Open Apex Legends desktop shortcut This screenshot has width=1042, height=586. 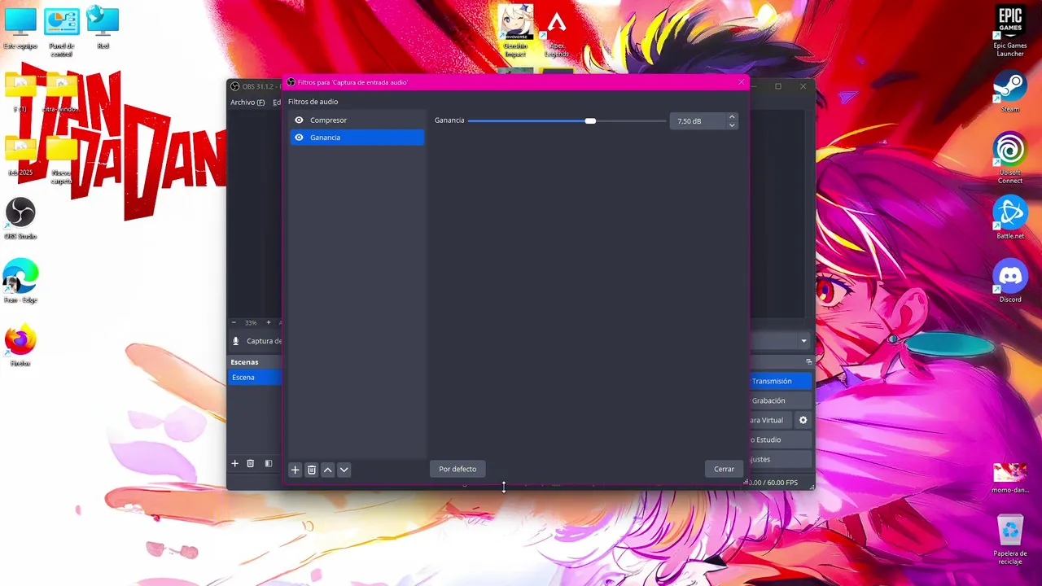[557, 31]
